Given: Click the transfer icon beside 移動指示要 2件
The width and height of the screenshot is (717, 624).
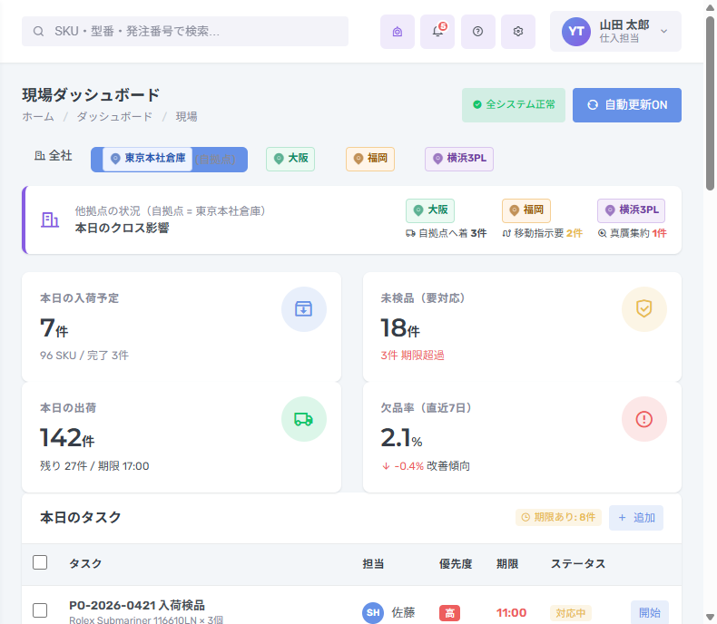Looking at the screenshot, I should coord(506,233).
